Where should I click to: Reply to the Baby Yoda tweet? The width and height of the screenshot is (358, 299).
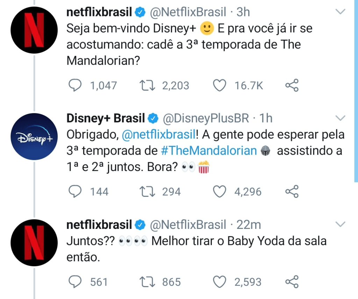click(x=75, y=282)
